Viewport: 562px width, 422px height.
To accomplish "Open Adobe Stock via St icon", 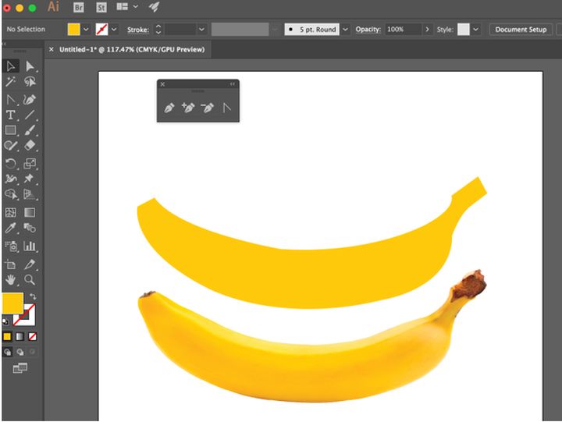I will [x=101, y=8].
